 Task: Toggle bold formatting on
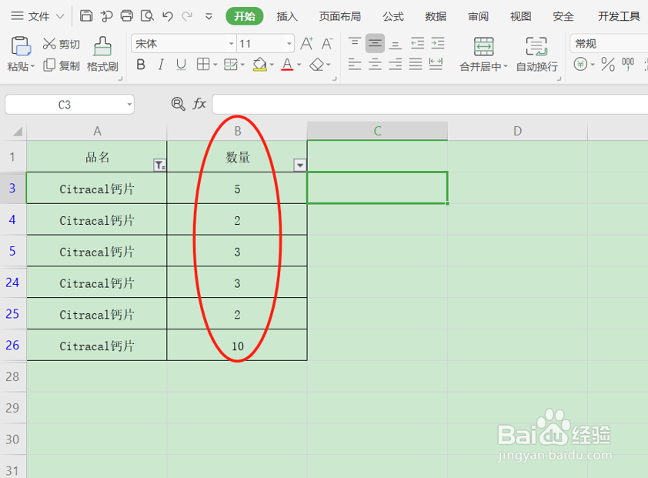(x=142, y=65)
